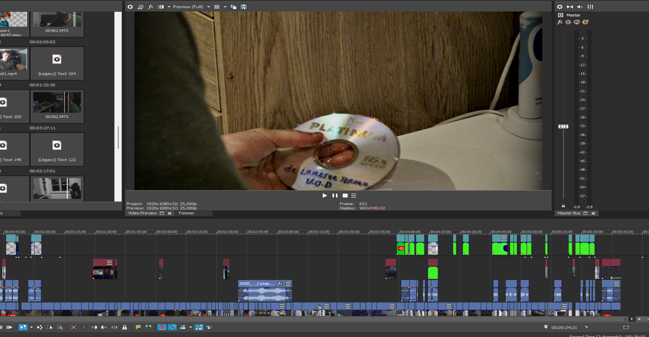Toggle Ignore Event Grouping icon
Viewport: 649px width, 337px height.
point(209,327)
